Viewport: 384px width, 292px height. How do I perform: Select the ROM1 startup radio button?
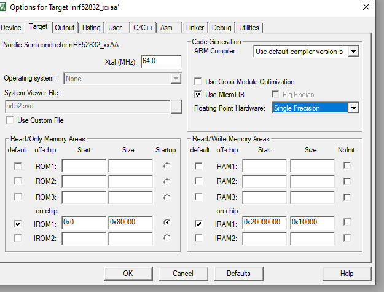click(167, 166)
